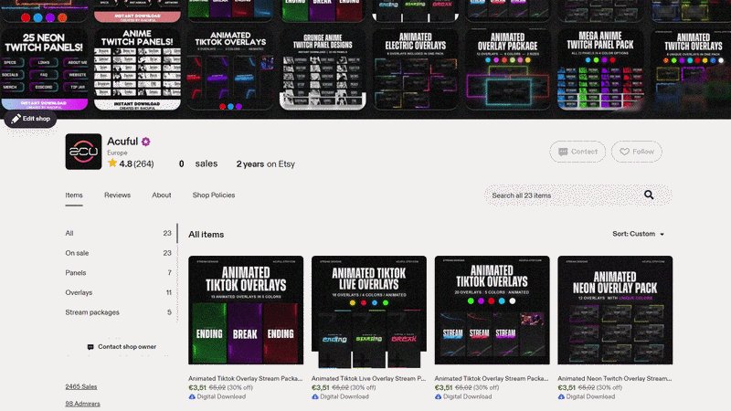The image size is (731, 411).
Task: Click the Edit shop button
Action: tap(31, 119)
